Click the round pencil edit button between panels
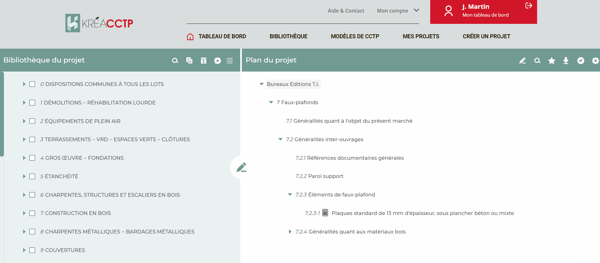Viewport: 600px width, 263px height. 241,167
